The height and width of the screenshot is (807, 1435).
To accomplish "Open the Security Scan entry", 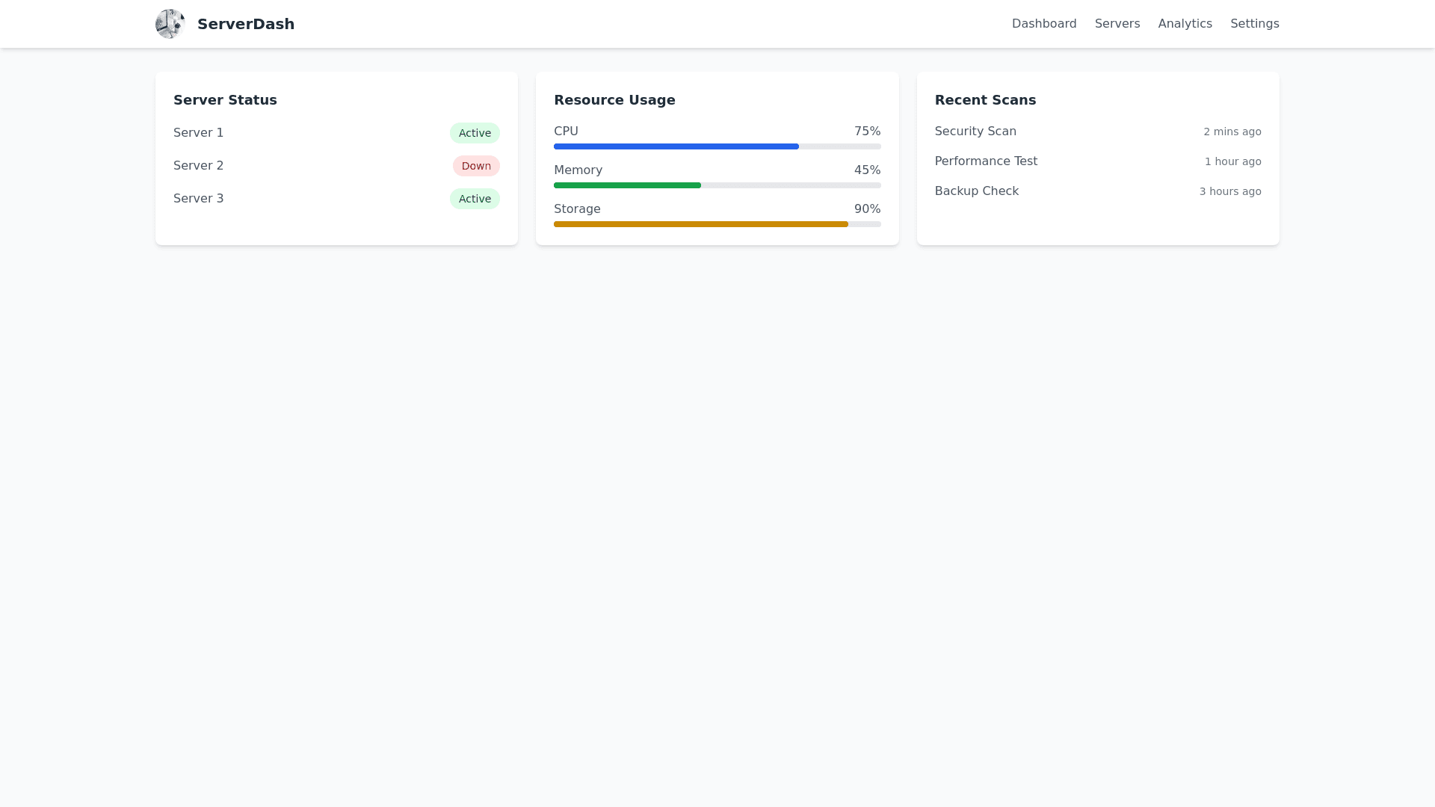I will [x=975, y=132].
